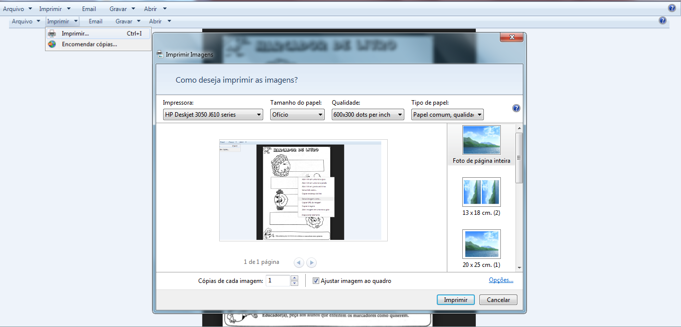Click help icon at right end of second toolbar row
The width and height of the screenshot is (681, 327).
(662, 21)
